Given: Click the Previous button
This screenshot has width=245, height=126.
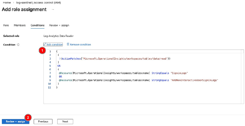Looking at the screenshot, I should [x=43, y=121].
